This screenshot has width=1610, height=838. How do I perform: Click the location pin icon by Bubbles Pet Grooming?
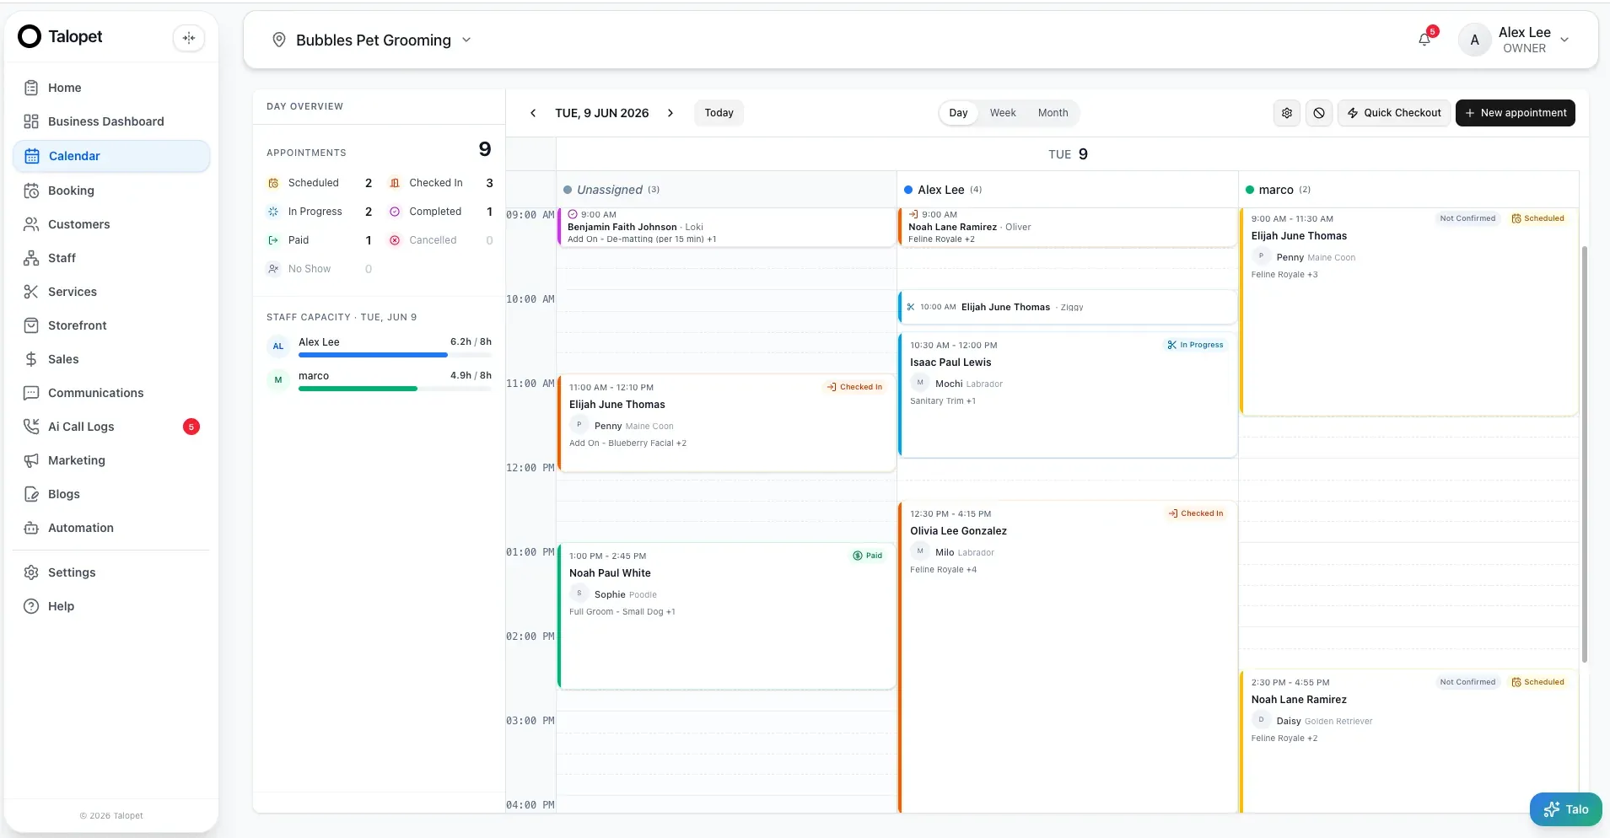point(279,40)
